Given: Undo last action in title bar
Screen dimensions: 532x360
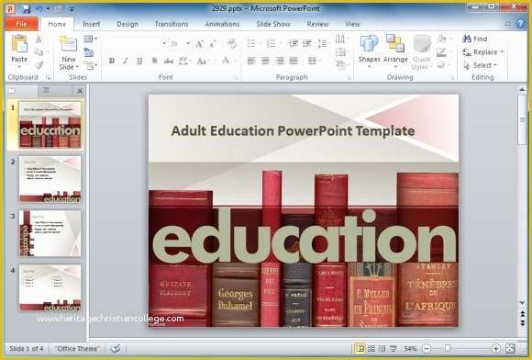Looking at the screenshot, I should tap(39, 9).
